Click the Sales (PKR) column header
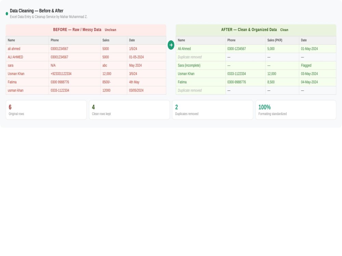The image size is (342, 256). 282,40
